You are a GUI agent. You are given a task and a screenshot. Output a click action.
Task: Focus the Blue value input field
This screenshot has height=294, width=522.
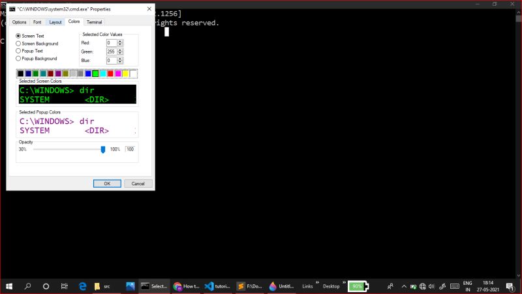pos(112,60)
